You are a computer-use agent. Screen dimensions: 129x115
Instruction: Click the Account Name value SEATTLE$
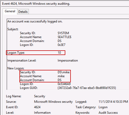click(x=64, y=37)
